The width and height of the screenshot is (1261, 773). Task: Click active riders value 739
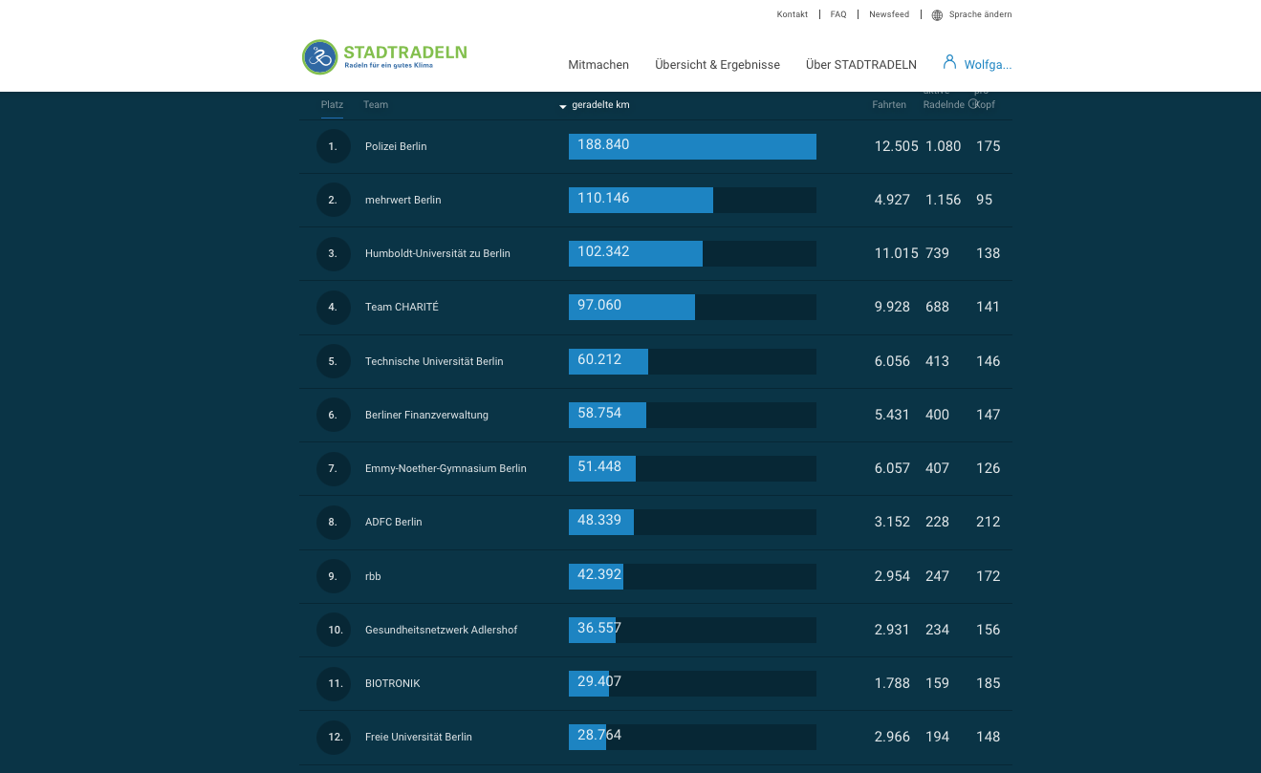(938, 253)
